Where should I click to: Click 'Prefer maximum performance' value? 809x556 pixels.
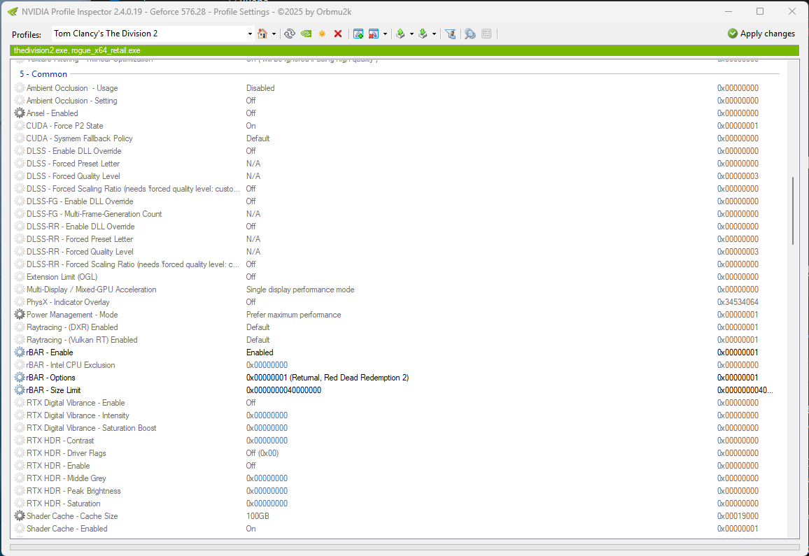tap(293, 315)
